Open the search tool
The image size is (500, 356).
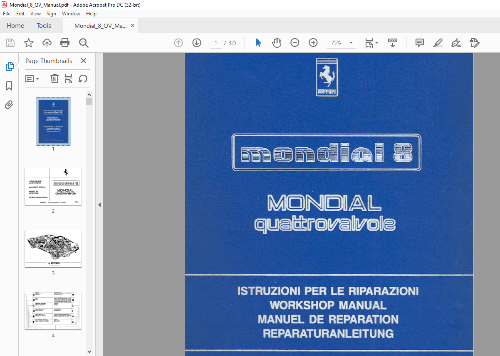(x=83, y=43)
